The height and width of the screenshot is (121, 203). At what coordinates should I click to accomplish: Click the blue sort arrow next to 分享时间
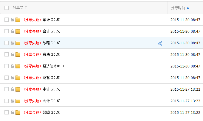(x=188, y=8)
